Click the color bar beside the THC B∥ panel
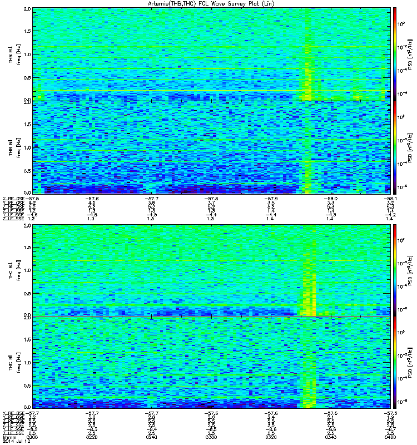Viewport: 417px width, 445px height. pyautogui.click(x=395, y=363)
